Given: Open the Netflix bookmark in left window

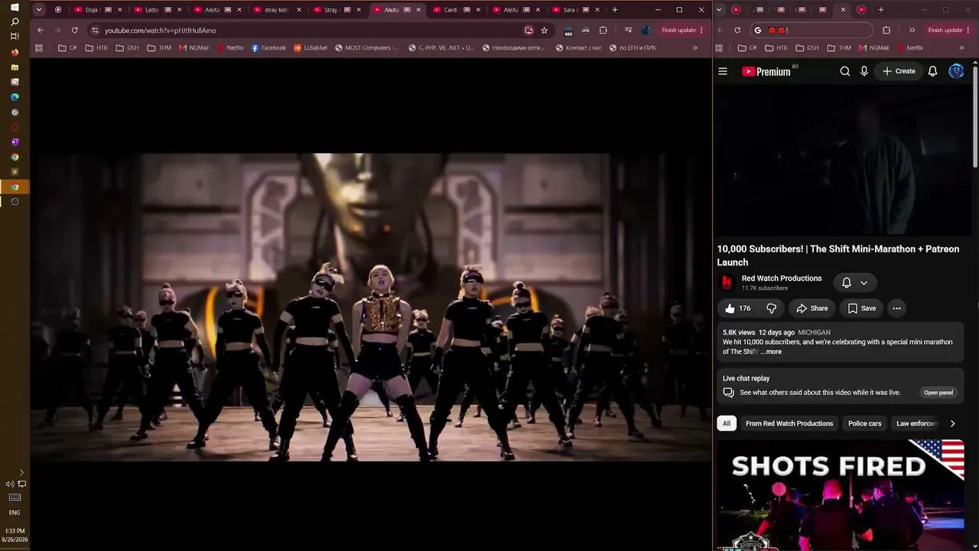Looking at the screenshot, I should [230, 47].
